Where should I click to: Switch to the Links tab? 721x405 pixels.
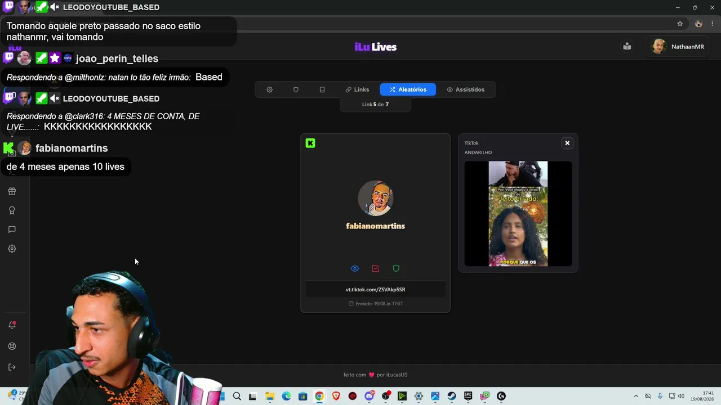pos(357,89)
